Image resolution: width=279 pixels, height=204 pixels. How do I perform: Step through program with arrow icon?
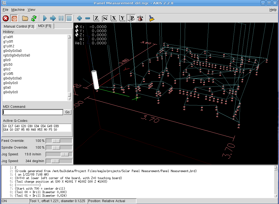click(x=53, y=18)
